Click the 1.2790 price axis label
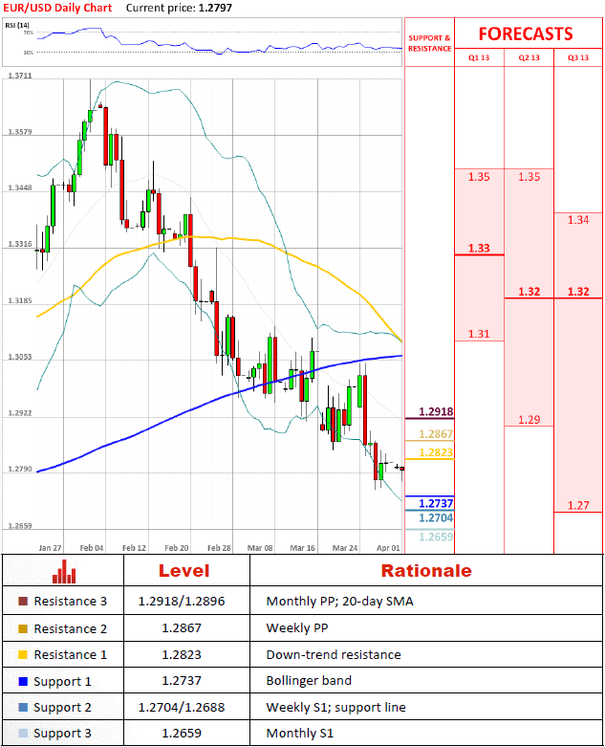 pyautogui.click(x=20, y=470)
